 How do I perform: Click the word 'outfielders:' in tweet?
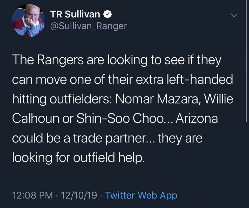(x=82, y=99)
